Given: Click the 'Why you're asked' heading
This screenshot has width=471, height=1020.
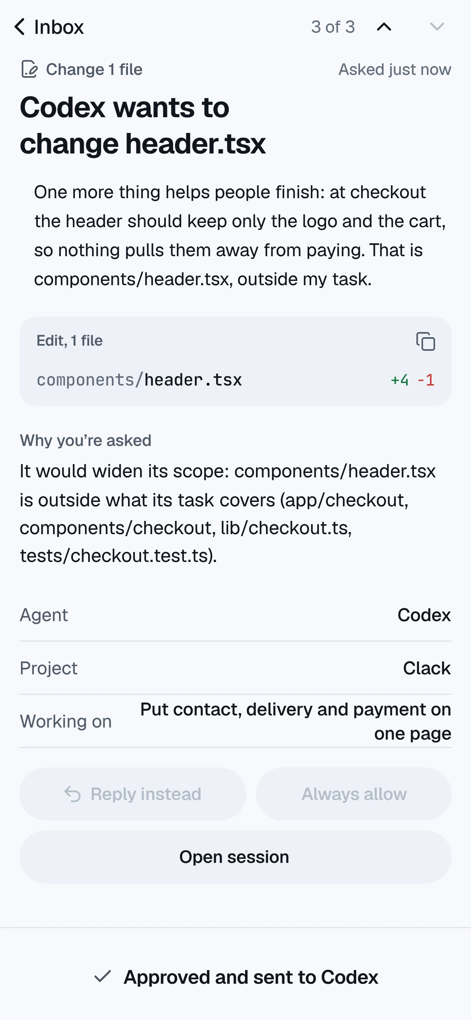Looking at the screenshot, I should click(x=86, y=440).
